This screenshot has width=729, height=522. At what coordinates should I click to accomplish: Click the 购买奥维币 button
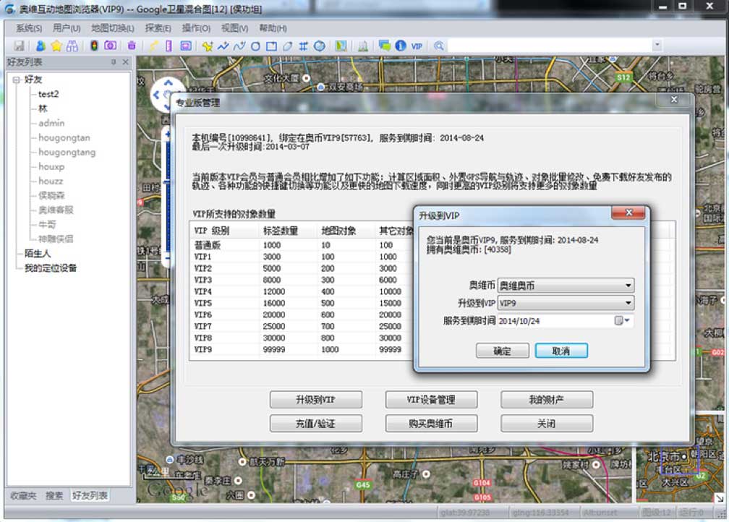(431, 424)
